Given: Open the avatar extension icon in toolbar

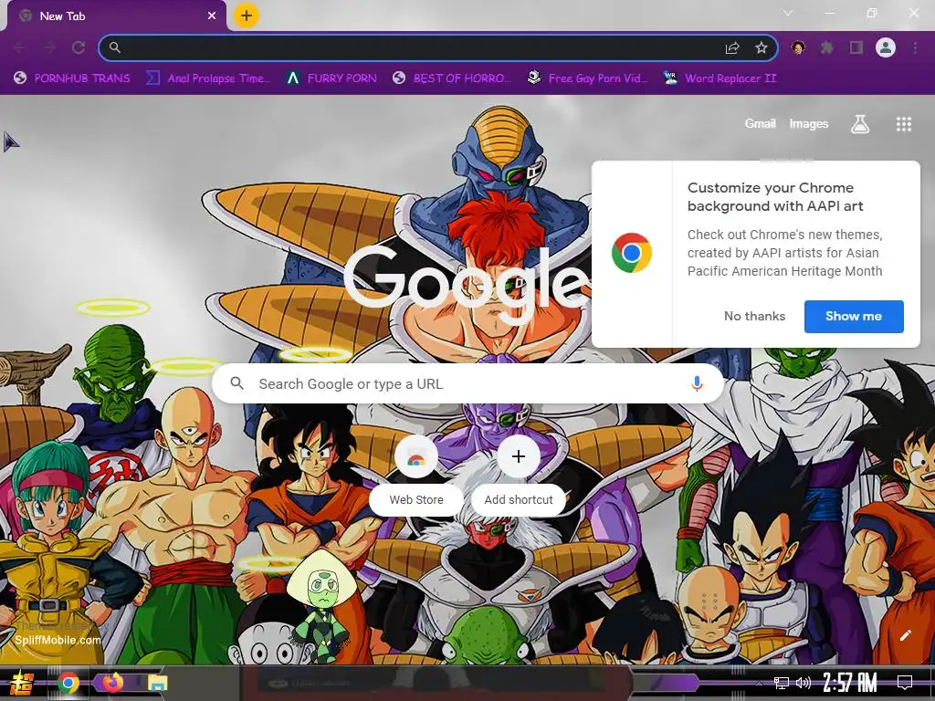Looking at the screenshot, I should 798,47.
